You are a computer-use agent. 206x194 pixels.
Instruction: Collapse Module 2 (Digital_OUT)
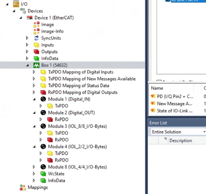(34, 113)
